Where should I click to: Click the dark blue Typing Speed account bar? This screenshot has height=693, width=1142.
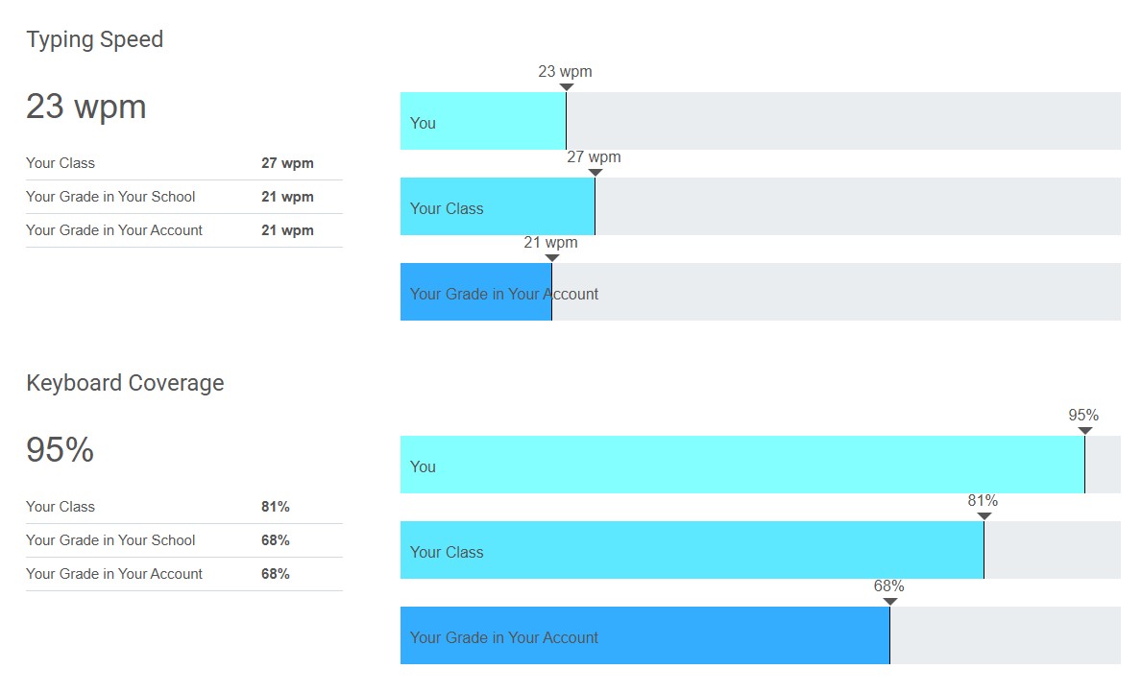[475, 292]
